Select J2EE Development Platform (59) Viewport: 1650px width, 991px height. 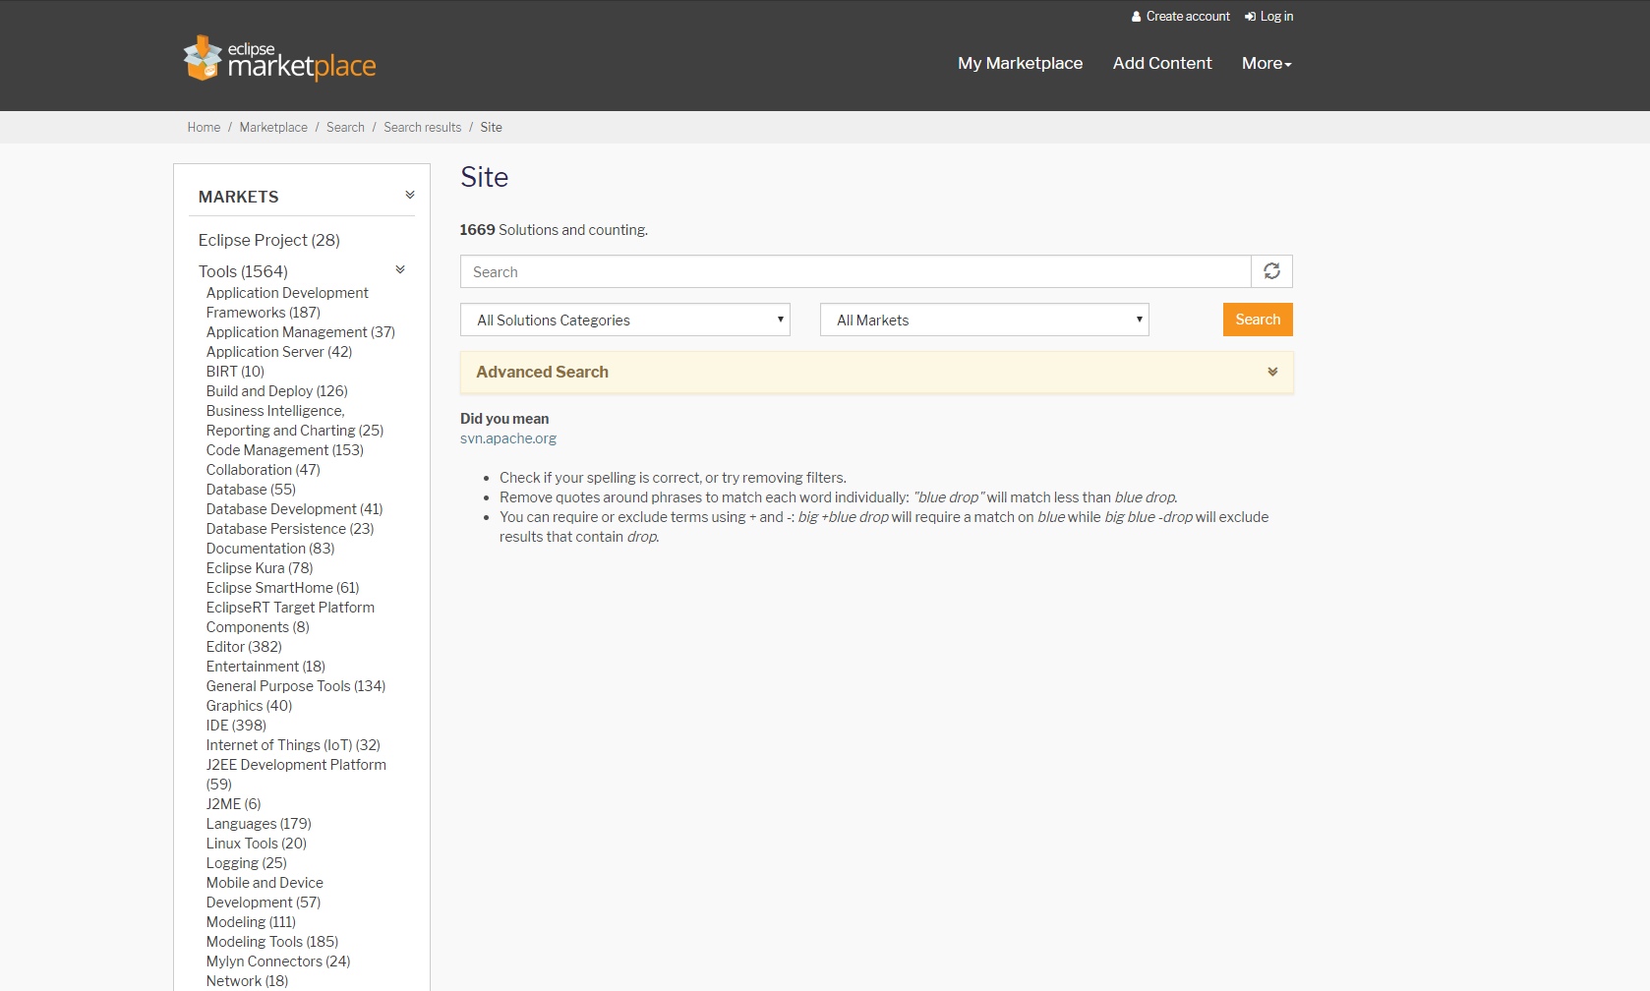pos(296,775)
